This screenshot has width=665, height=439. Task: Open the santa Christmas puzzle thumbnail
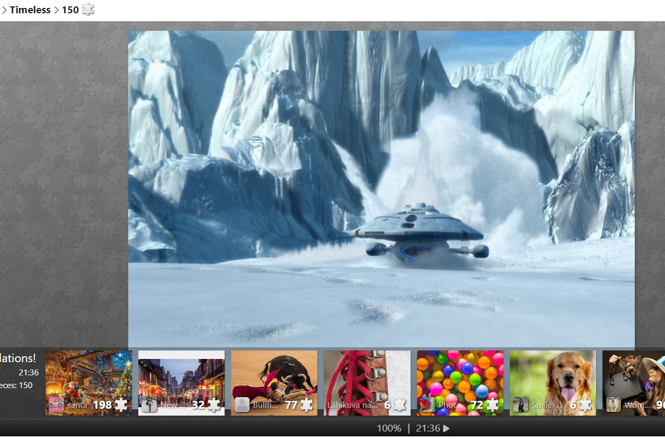[88, 383]
